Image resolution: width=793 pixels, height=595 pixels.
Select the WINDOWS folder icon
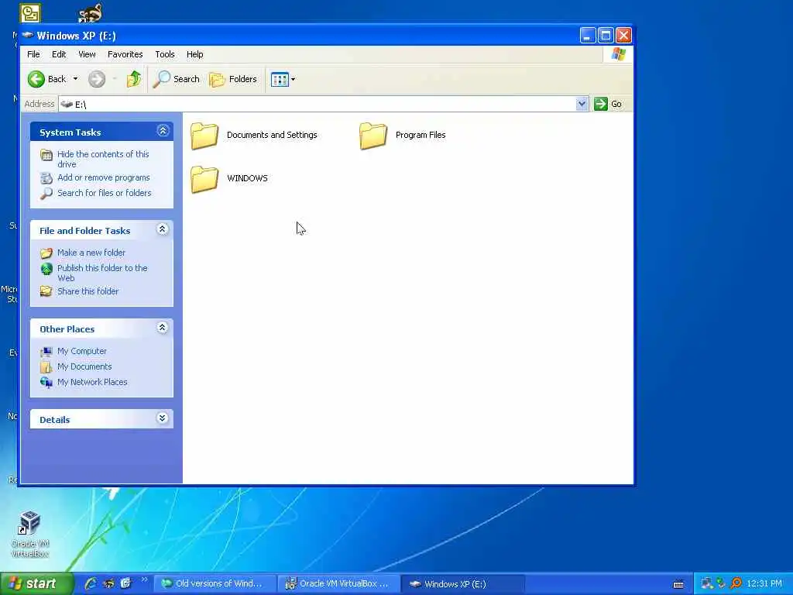[x=204, y=179]
